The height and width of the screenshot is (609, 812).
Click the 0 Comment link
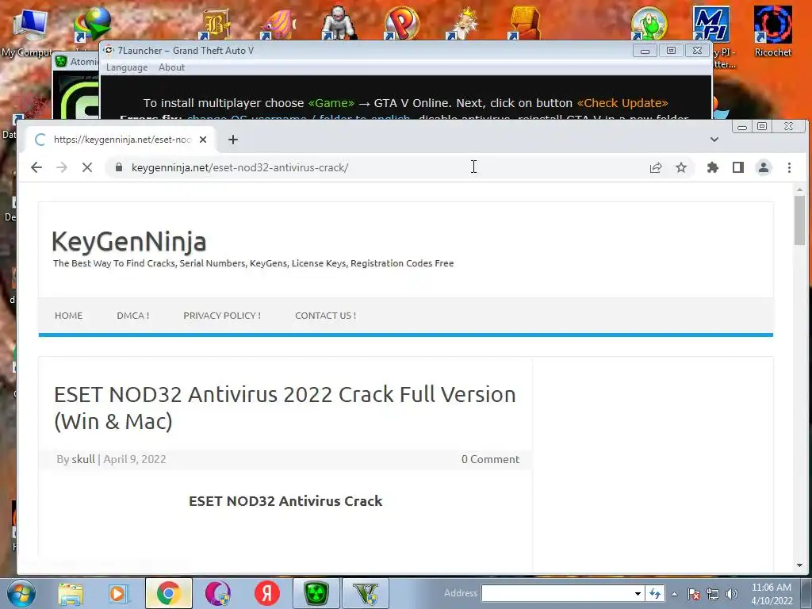pos(490,459)
